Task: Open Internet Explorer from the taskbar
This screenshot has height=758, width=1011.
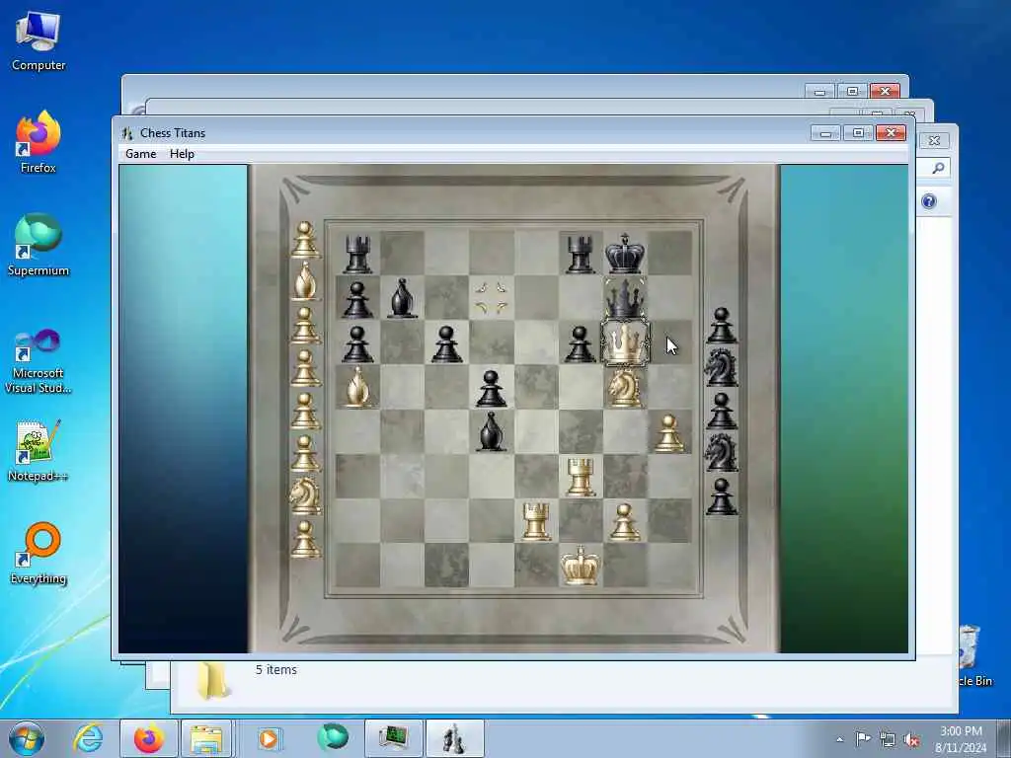Action: (88, 738)
